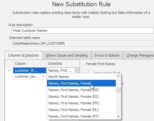
Task: Expand the customer_las... column dropdown
Action: [x=43, y=76]
